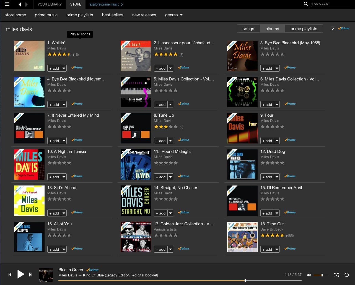Click the miles davis search input field
This screenshot has width=355, height=285.
tap(329, 4)
